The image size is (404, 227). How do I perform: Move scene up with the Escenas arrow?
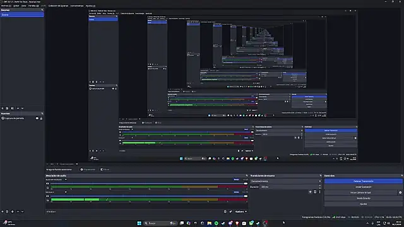click(18, 108)
